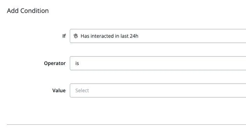Click the word 'Condition' in the title
The height and width of the screenshot is (131, 246).
click(35, 11)
